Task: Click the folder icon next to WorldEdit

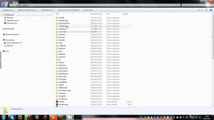Action: [x=57, y=96]
